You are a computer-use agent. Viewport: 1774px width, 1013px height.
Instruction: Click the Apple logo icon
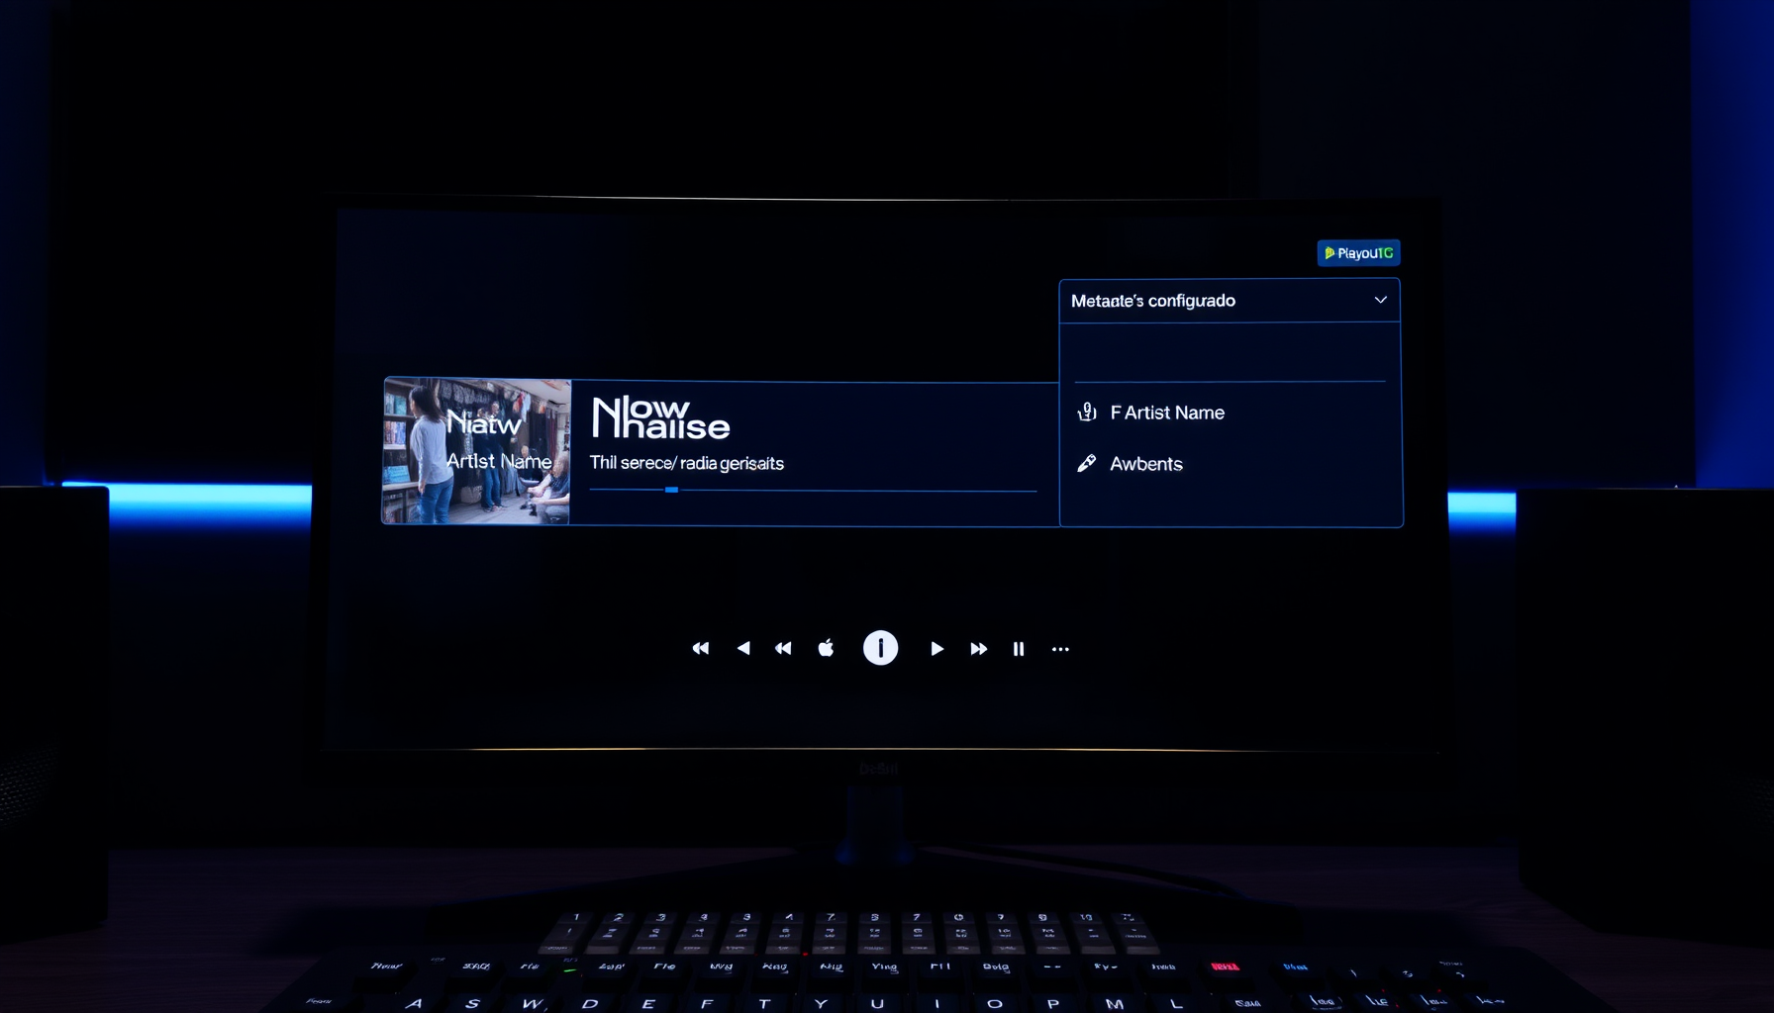tap(826, 648)
